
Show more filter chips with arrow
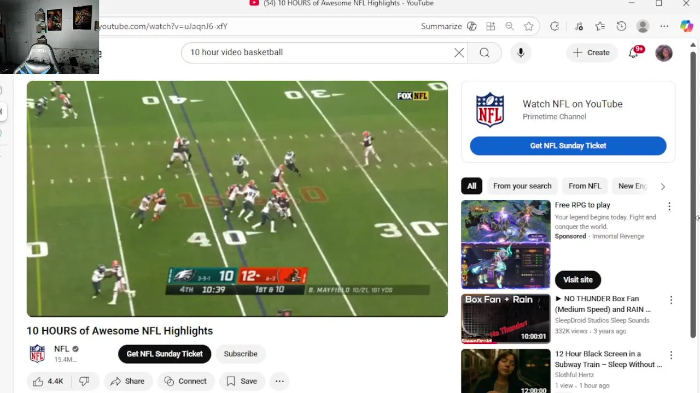click(x=663, y=187)
